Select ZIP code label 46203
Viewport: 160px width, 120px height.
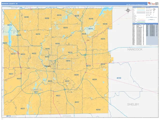tap(76, 75)
